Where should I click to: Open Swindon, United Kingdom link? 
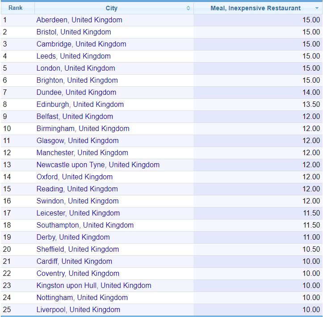(77, 201)
